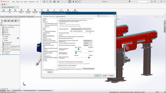Viewport: 166px width, 93px height.
Task: Select Цвета in the options category list
Action: pos(45,28)
